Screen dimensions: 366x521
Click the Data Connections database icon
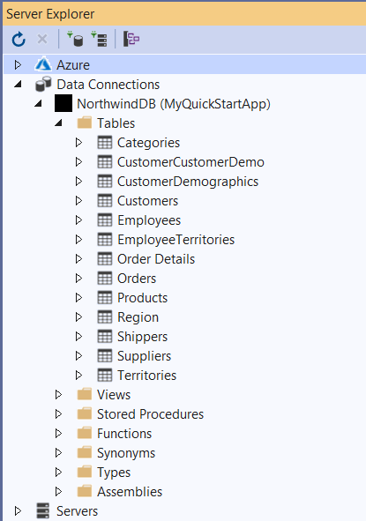click(43, 84)
